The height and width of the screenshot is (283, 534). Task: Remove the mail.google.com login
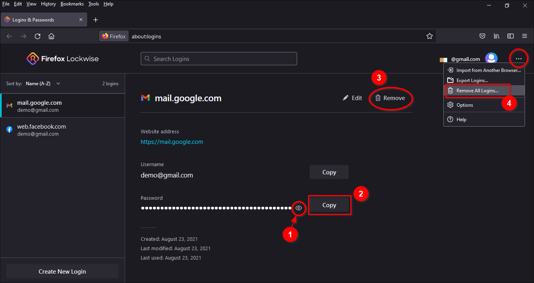click(x=390, y=98)
